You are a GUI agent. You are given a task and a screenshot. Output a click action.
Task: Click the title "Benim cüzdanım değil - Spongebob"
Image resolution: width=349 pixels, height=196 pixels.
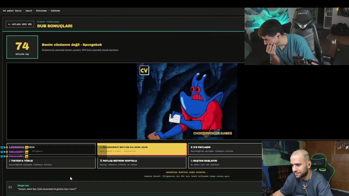(x=72, y=45)
